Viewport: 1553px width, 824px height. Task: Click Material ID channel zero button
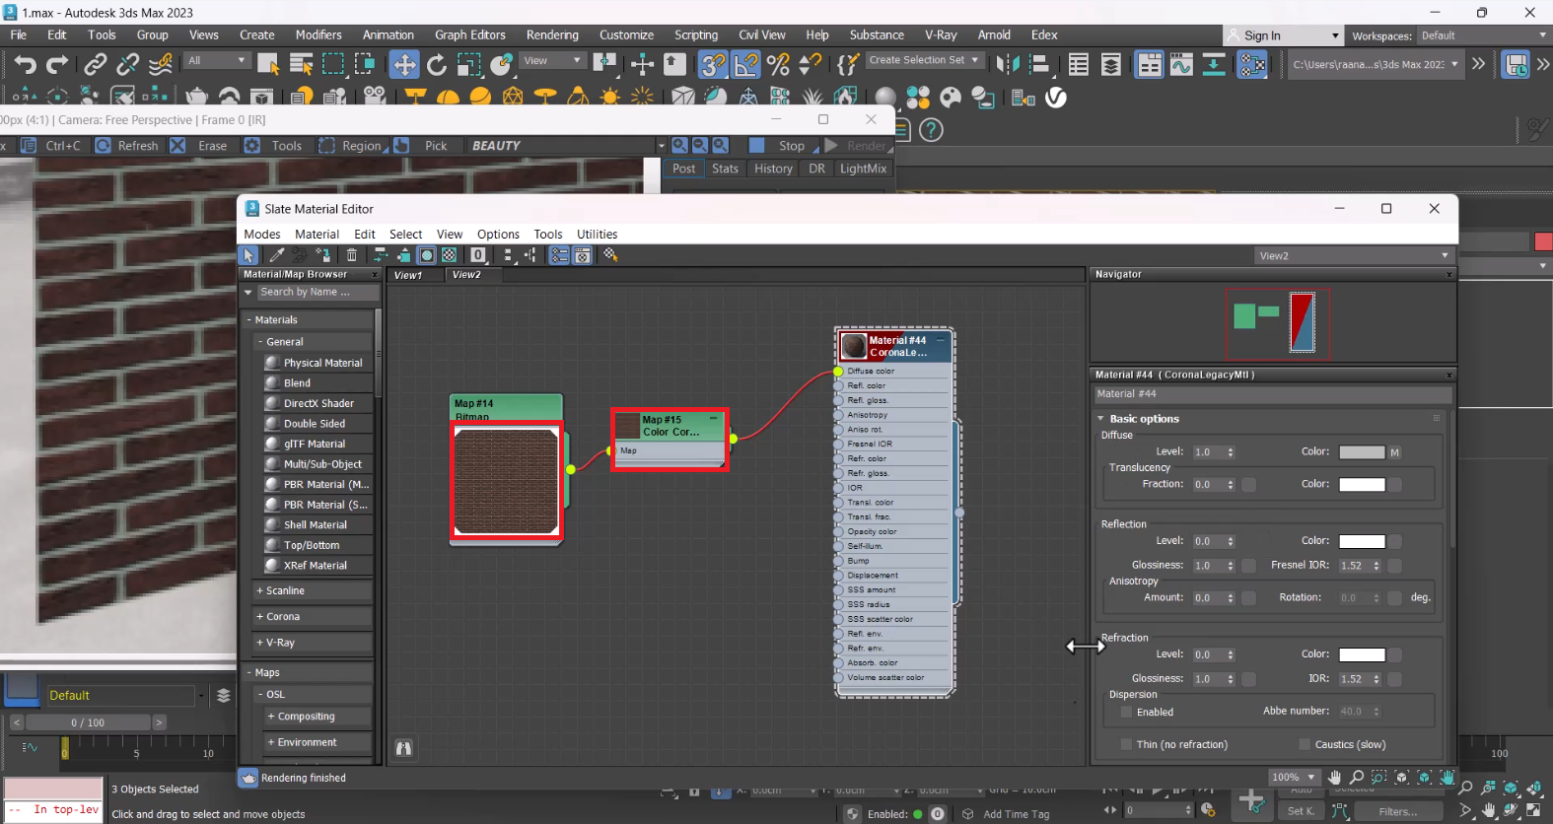tap(478, 255)
